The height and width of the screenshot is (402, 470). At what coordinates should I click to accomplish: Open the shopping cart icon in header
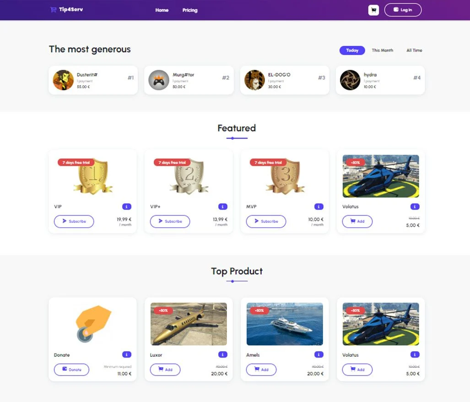(373, 10)
